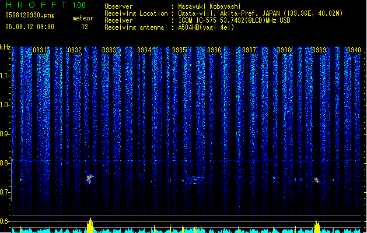Screen dimensions: 367x233
Task: Click the 0938 time marker
Action: 284,50
